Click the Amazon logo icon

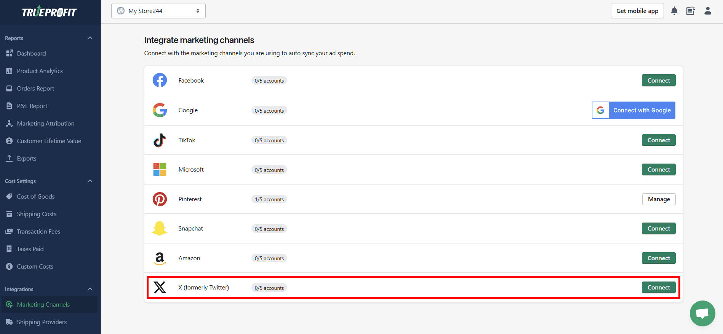pyautogui.click(x=160, y=258)
